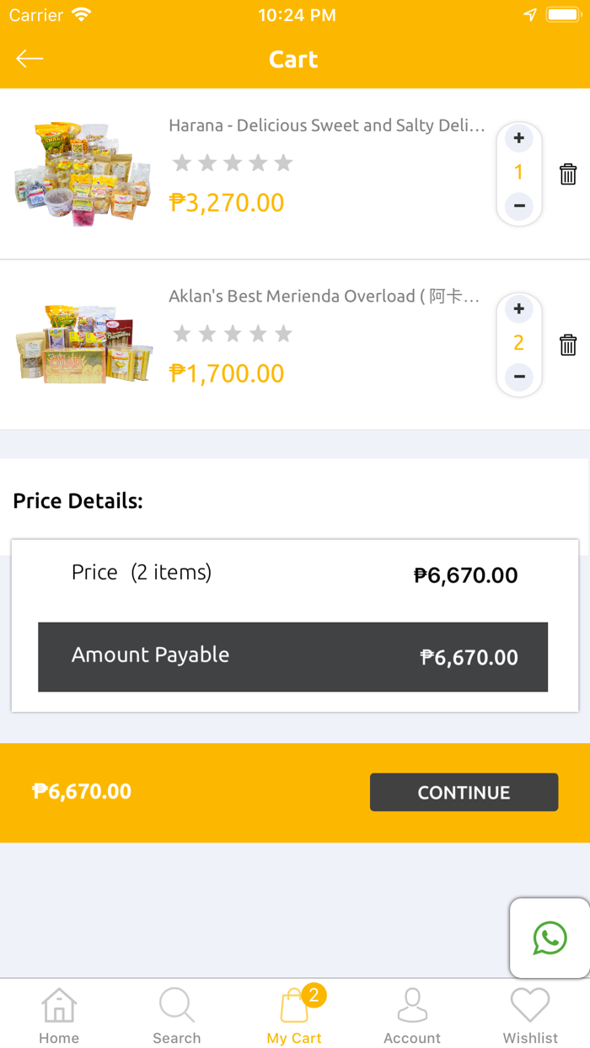
Task: Switch to the Home tab
Action: pos(59,1015)
